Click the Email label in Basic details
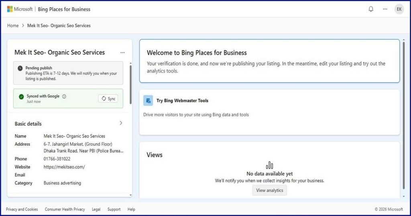Viewport: 411px width, 216px height. pyautogui.click(x=20, y=175)
